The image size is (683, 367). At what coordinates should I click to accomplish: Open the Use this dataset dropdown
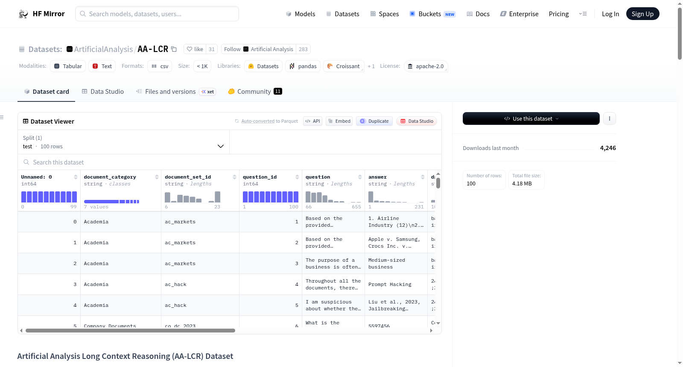point(531,118)
